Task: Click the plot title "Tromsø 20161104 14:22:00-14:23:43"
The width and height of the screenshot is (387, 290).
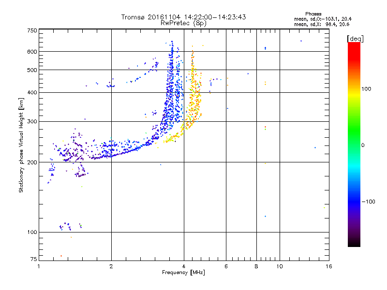Action: [x=183, y=17]
